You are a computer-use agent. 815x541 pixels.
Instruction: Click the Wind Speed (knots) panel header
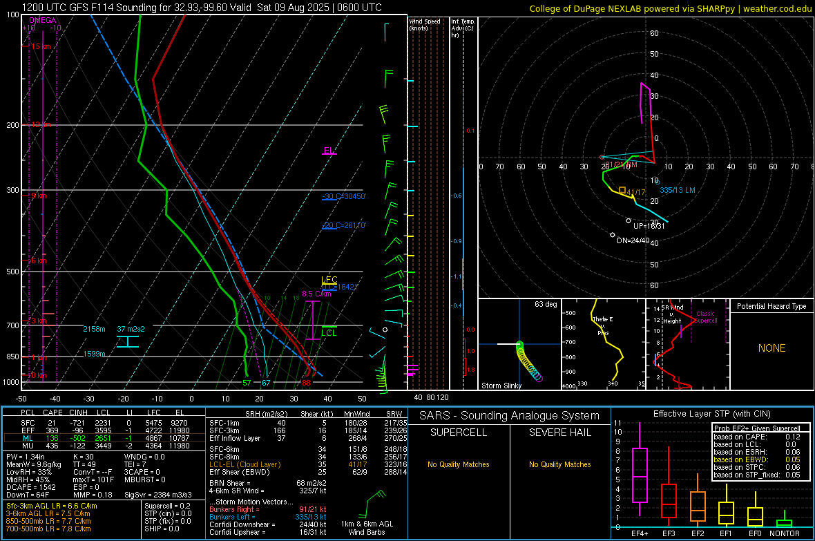click(425, 24)
